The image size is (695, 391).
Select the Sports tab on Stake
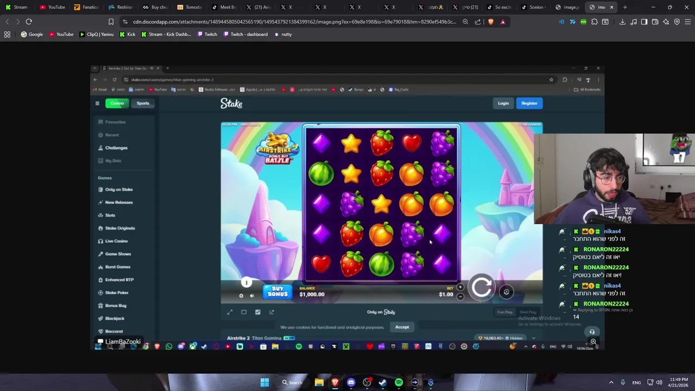[x=143, y=103]
